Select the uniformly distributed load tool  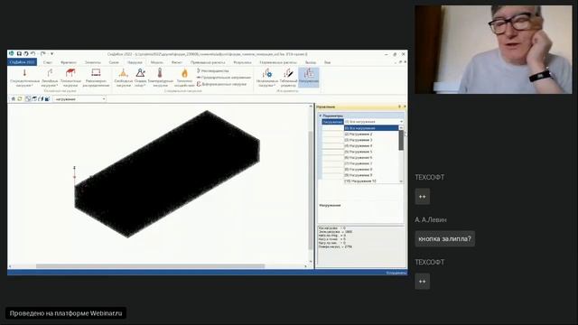pyautogui.click(x=96, y=78)
